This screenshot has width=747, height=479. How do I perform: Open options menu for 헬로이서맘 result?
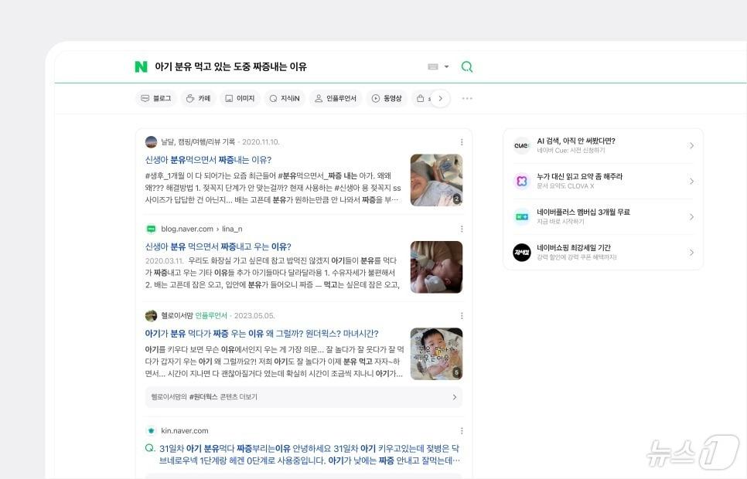(x=462, y=316)
